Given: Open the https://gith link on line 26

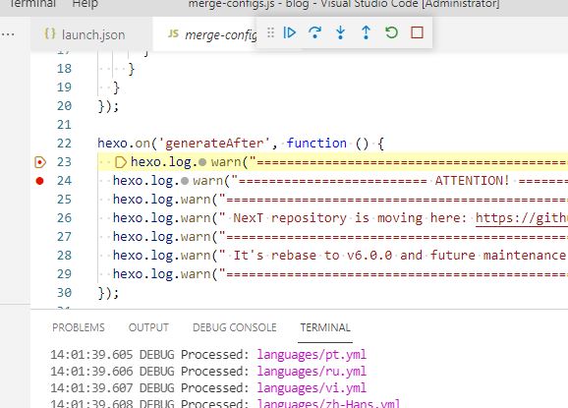Looking at the screenshot, I should (521, 218).
